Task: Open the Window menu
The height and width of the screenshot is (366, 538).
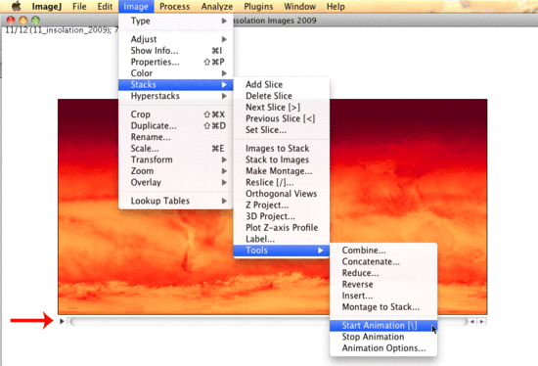Action: 300,6
